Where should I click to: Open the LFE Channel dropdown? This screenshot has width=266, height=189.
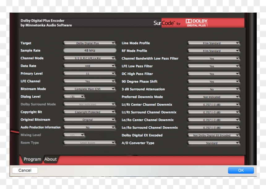coord(90,81)
